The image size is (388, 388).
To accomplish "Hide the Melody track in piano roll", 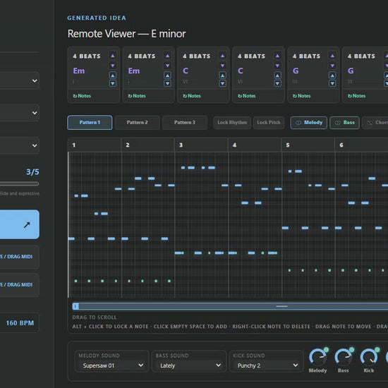I will click(309, 123).
